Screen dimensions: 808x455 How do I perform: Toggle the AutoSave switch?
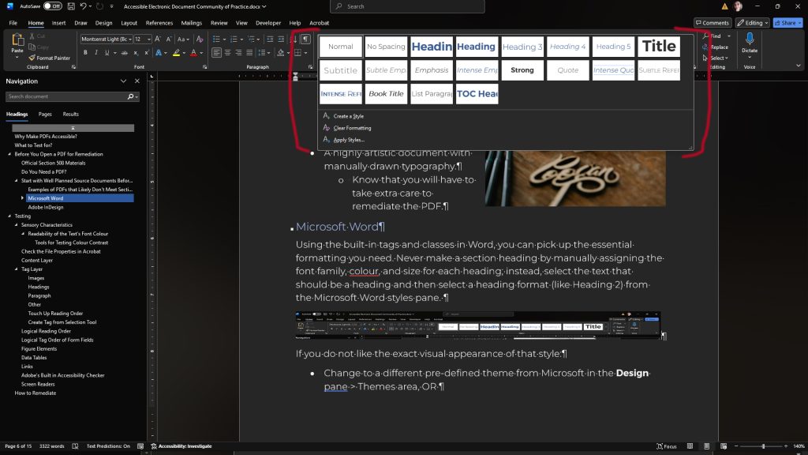coord(53,6)
